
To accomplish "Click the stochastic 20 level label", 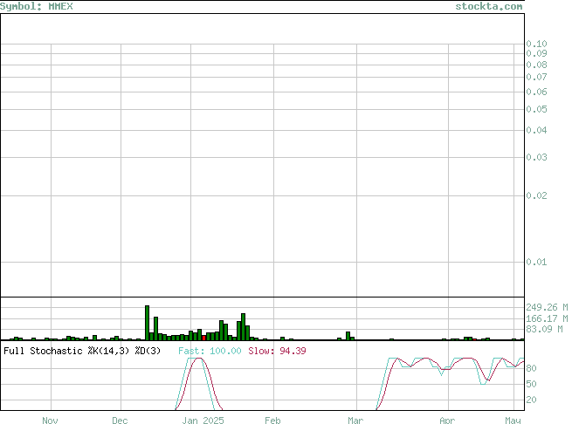I will [x=531, y=400].
